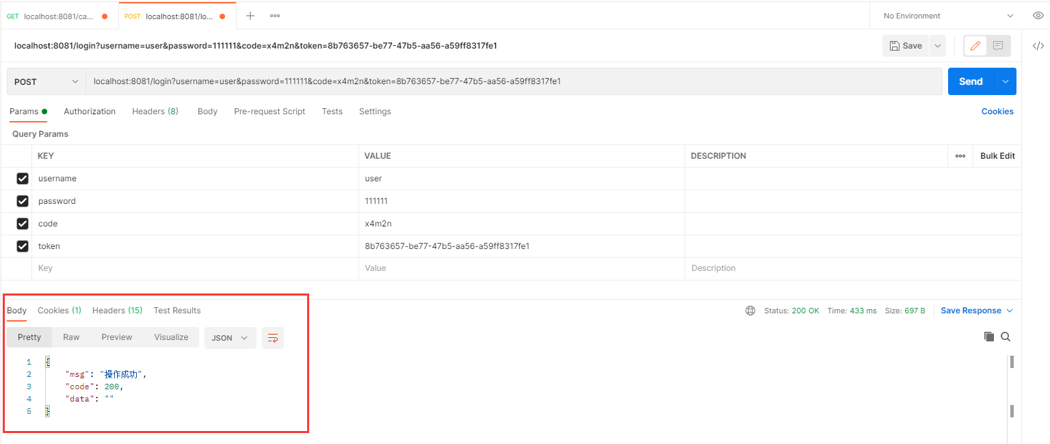
Task: Copy the response body with copy icon
Action: pyautogui.click(x=988, y=337)
